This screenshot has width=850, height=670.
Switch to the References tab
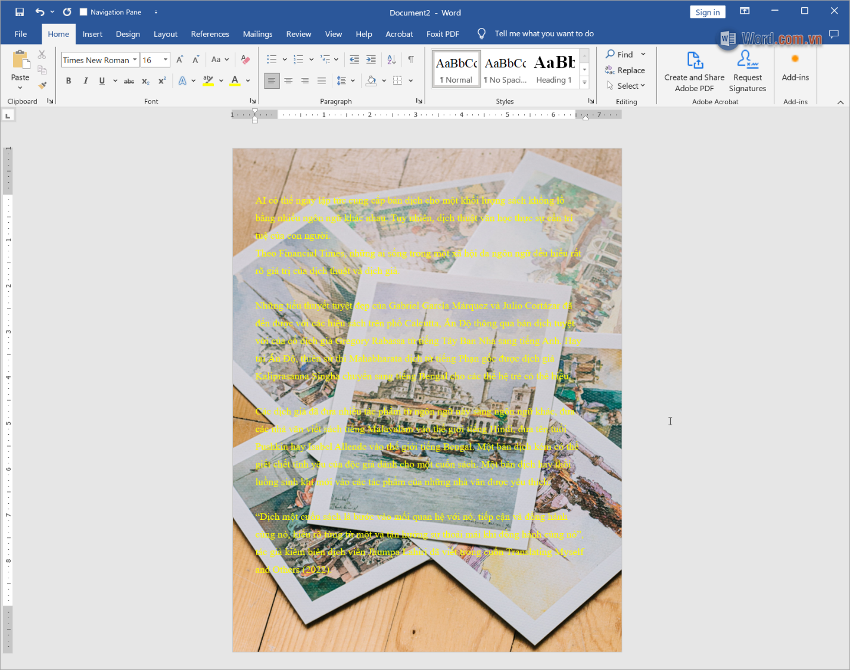[210, 34]
